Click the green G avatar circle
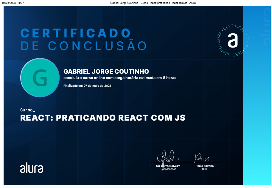 coord(40,78)
